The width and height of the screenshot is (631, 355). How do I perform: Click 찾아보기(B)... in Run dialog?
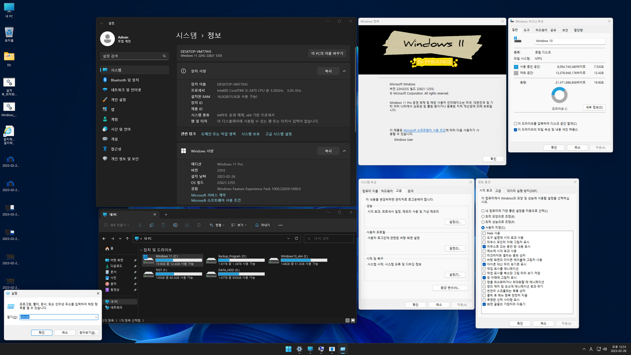[88, 333]
